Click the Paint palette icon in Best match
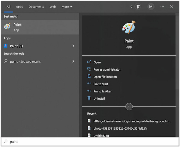 (7, 27)
